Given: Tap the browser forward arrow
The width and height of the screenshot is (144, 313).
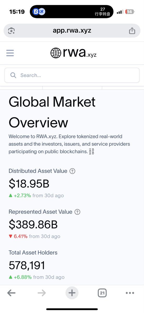Looking at the screenshot, I should [41, 293].
